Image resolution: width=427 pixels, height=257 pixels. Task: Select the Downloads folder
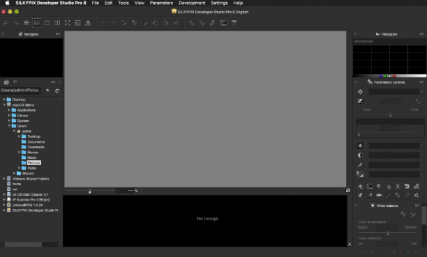tap(36, 147)
